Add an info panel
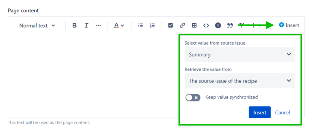 point(218,25)
